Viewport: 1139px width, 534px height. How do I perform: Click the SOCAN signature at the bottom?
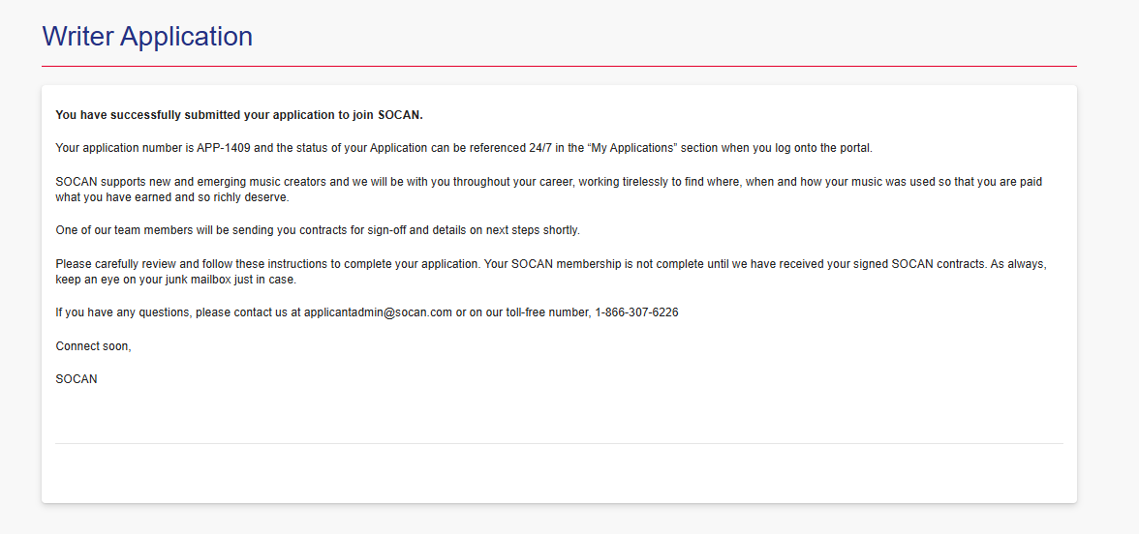click(77, 378)
